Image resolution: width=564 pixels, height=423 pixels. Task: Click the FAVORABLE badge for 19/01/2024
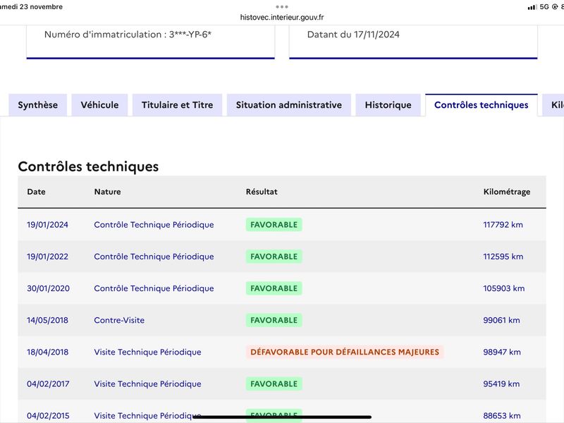[x=274, y=225]
